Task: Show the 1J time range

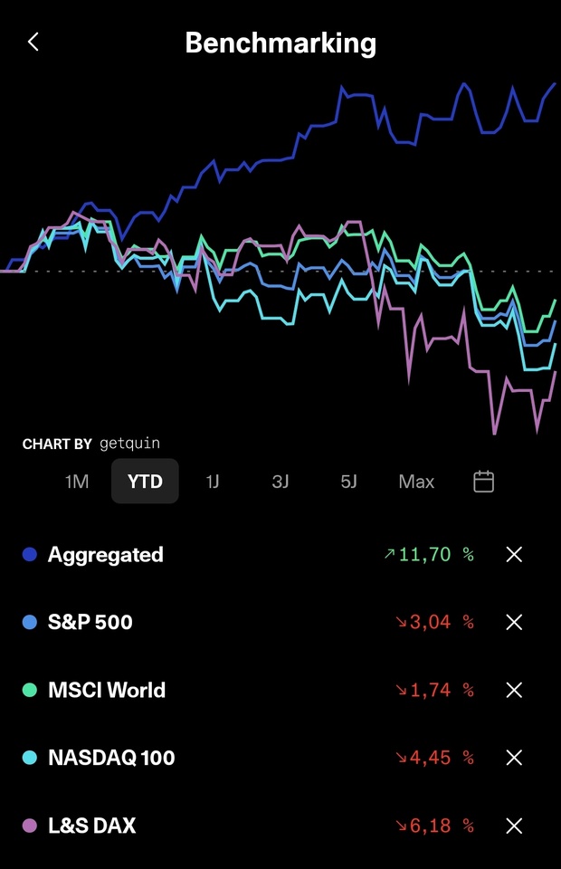Action: point(213,482)
